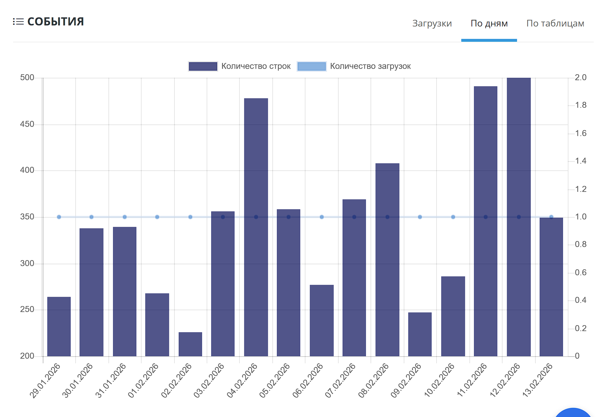Click the 1.4 value on right axis
The image size is (605, 417).
581,161
